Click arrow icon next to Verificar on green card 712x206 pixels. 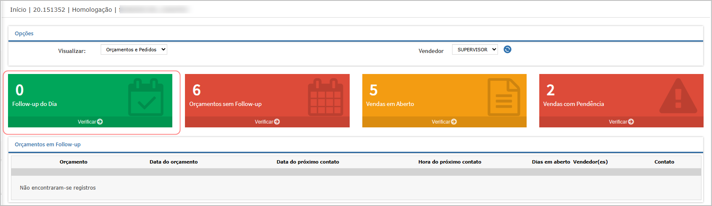pos(100,122)
